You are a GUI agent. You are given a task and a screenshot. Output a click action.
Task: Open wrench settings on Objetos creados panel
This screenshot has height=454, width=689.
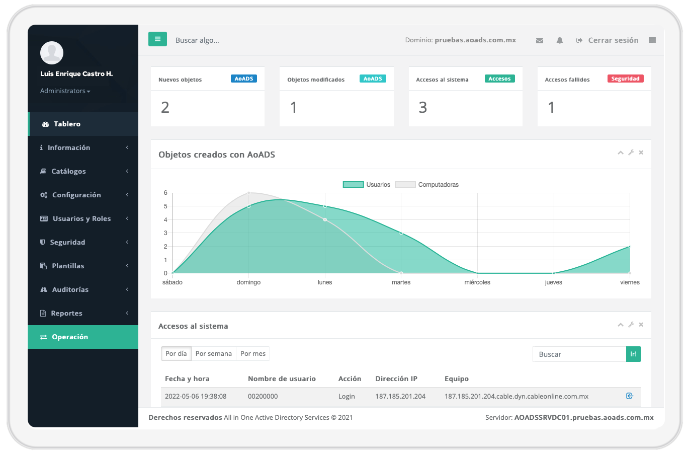(x=631, y=153)
